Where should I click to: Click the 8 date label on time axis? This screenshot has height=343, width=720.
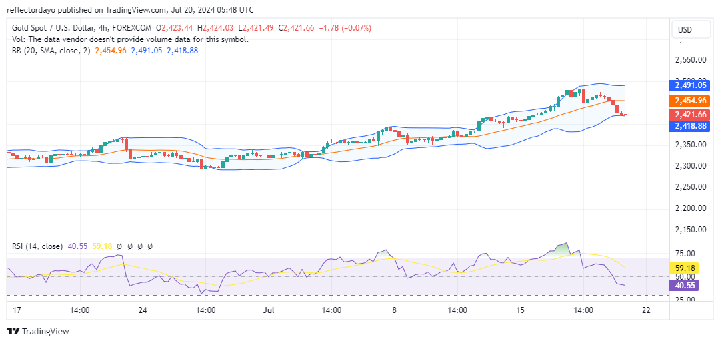pos(395,310)
